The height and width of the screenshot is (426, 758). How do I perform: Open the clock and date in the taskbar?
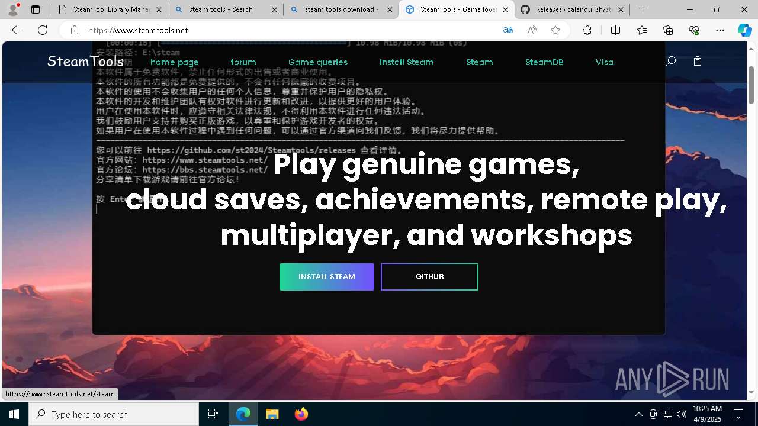(707, 414)
